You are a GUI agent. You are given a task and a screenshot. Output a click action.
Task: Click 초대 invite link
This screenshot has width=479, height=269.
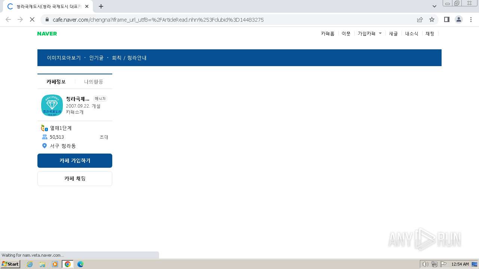coord(104,137)
